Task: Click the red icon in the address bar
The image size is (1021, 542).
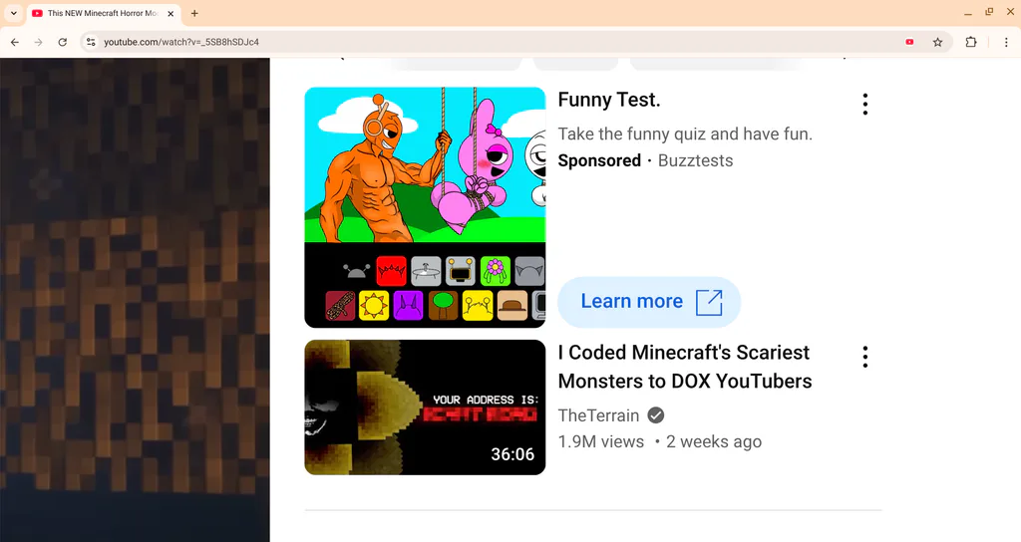Action: (909, 42)
